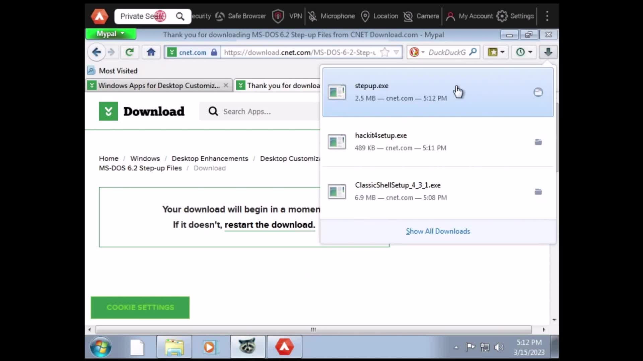Open Safe Browser in the Avast bar

[x=240, y=16]
